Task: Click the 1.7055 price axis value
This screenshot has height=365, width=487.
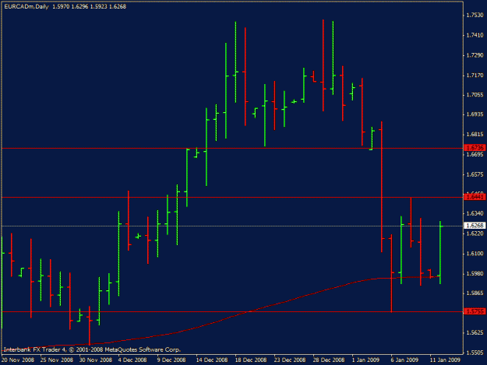Action: click(x=475, y=95)
